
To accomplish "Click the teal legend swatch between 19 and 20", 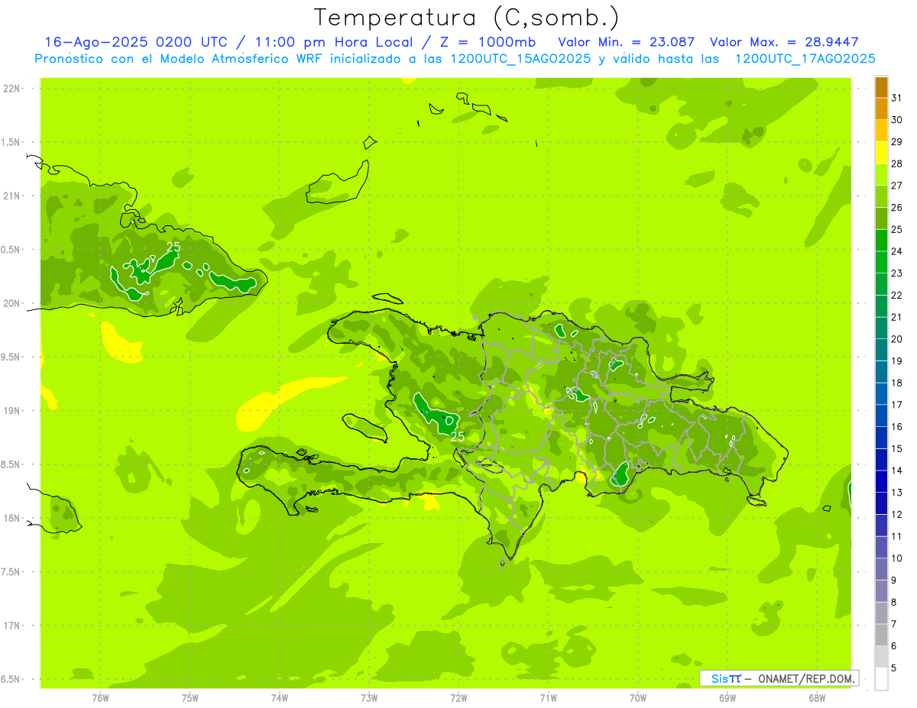I will point(881,350).
